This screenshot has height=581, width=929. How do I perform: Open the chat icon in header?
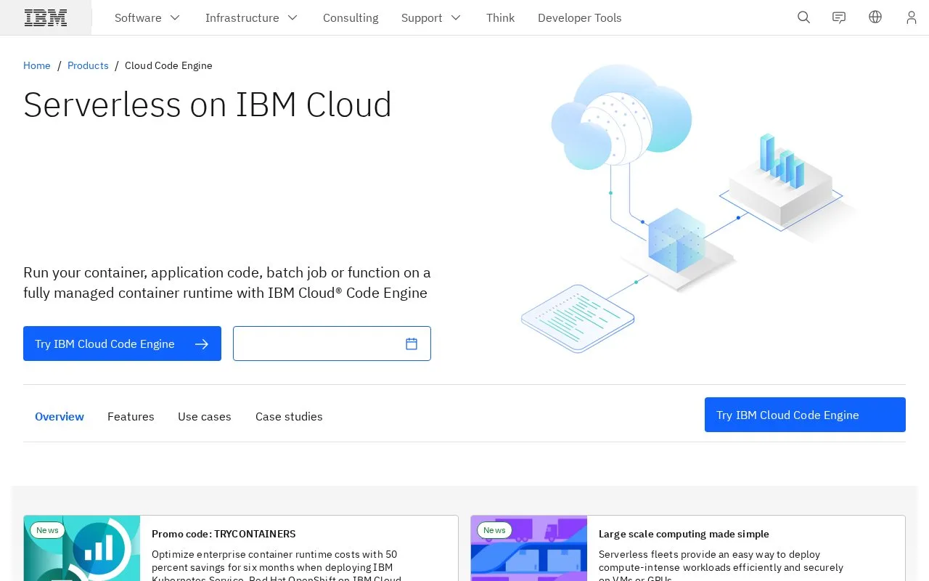(839, 17)
